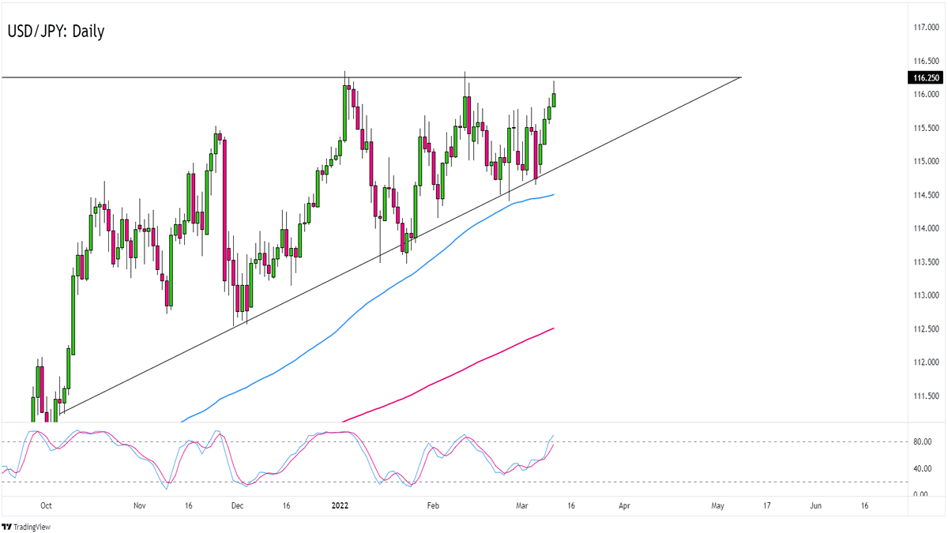
Task: Click the Nov date axis label
Action: pos(140,505)
